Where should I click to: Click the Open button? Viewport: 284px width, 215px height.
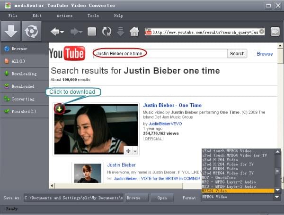tap(162, 198)
